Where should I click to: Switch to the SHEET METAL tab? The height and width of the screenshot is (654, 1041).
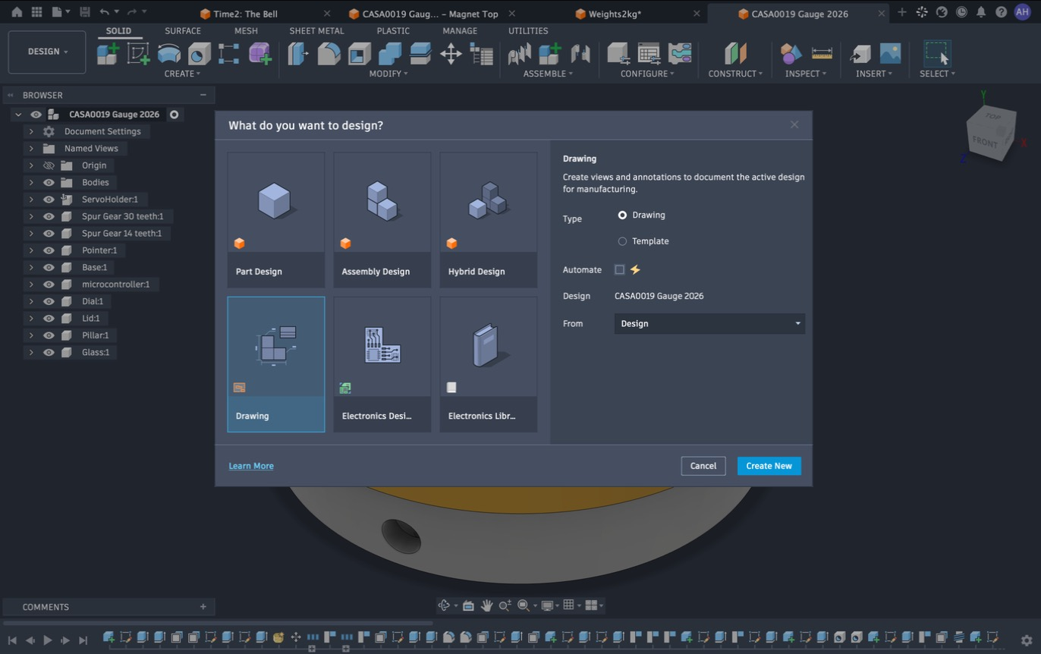pos(316,31)
